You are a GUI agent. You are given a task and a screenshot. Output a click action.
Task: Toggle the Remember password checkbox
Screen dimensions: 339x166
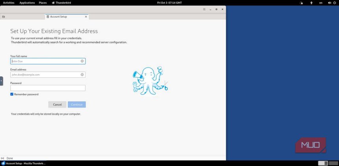tap(12, 94)
